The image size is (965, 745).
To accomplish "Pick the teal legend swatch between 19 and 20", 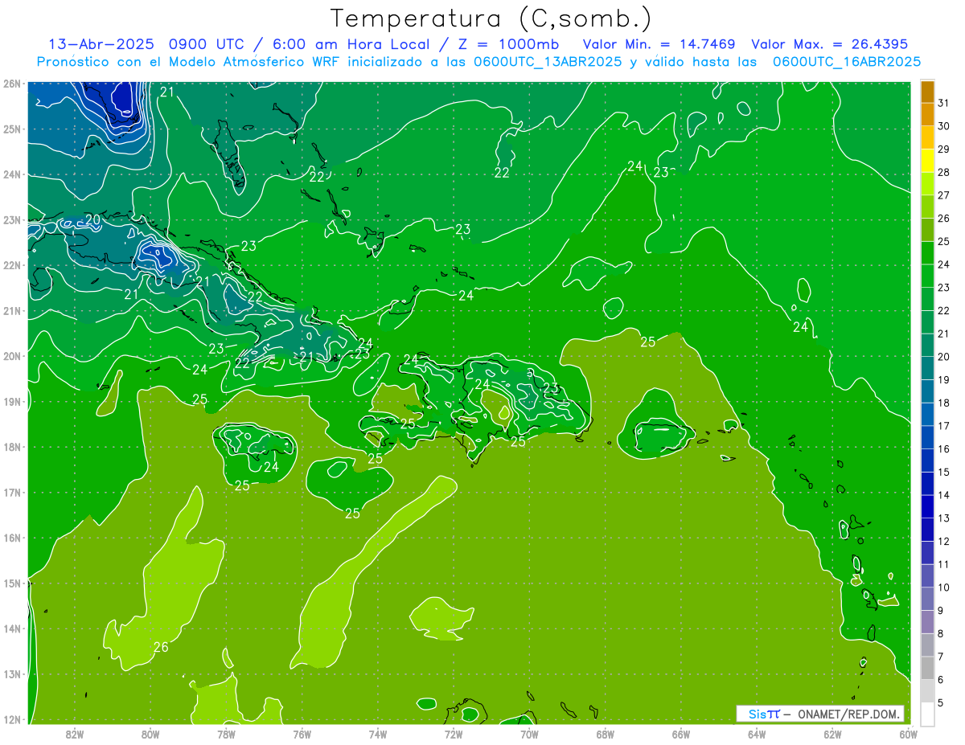I will [x=927, y=368].
